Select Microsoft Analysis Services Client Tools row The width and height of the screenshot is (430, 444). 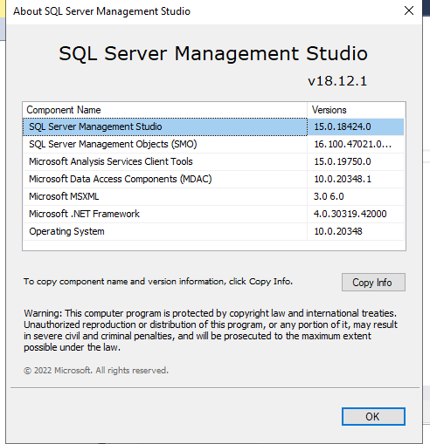click(213, 161)
